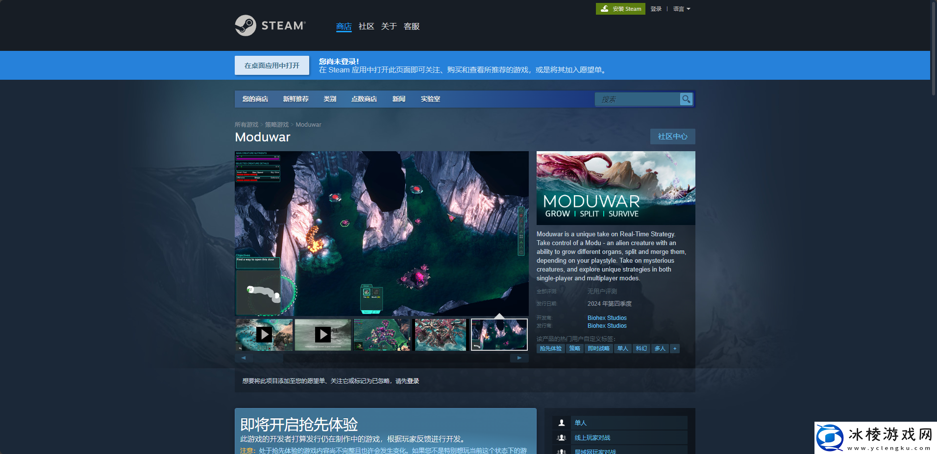The height and width of the screenshot is (454, 937).
Task: Click the search magnifier icon
Action: tap(686, 99)
